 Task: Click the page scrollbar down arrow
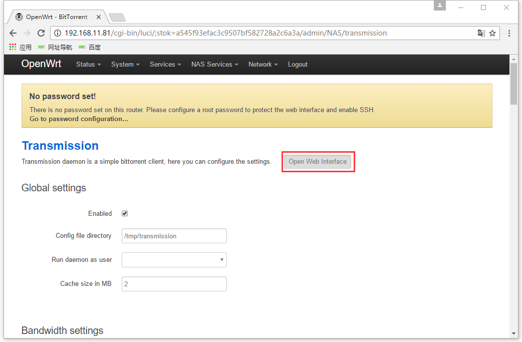(513, 333)
